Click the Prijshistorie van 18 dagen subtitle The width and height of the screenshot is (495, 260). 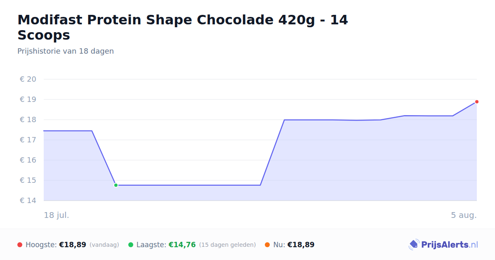(x=66, y=51)
